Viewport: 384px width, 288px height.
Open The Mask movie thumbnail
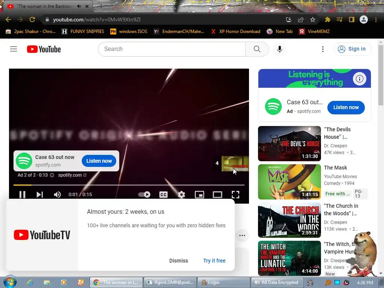(289, 182)
